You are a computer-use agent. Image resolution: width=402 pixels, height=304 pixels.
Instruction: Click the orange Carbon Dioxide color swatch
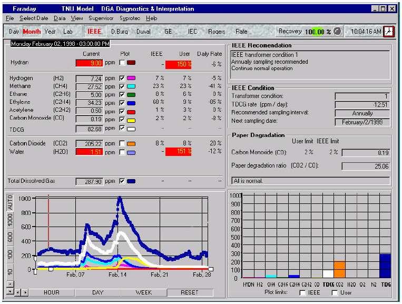(x=131, y=144)
